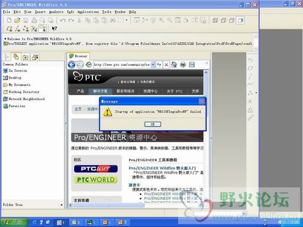Toggle datum points display

26,29
